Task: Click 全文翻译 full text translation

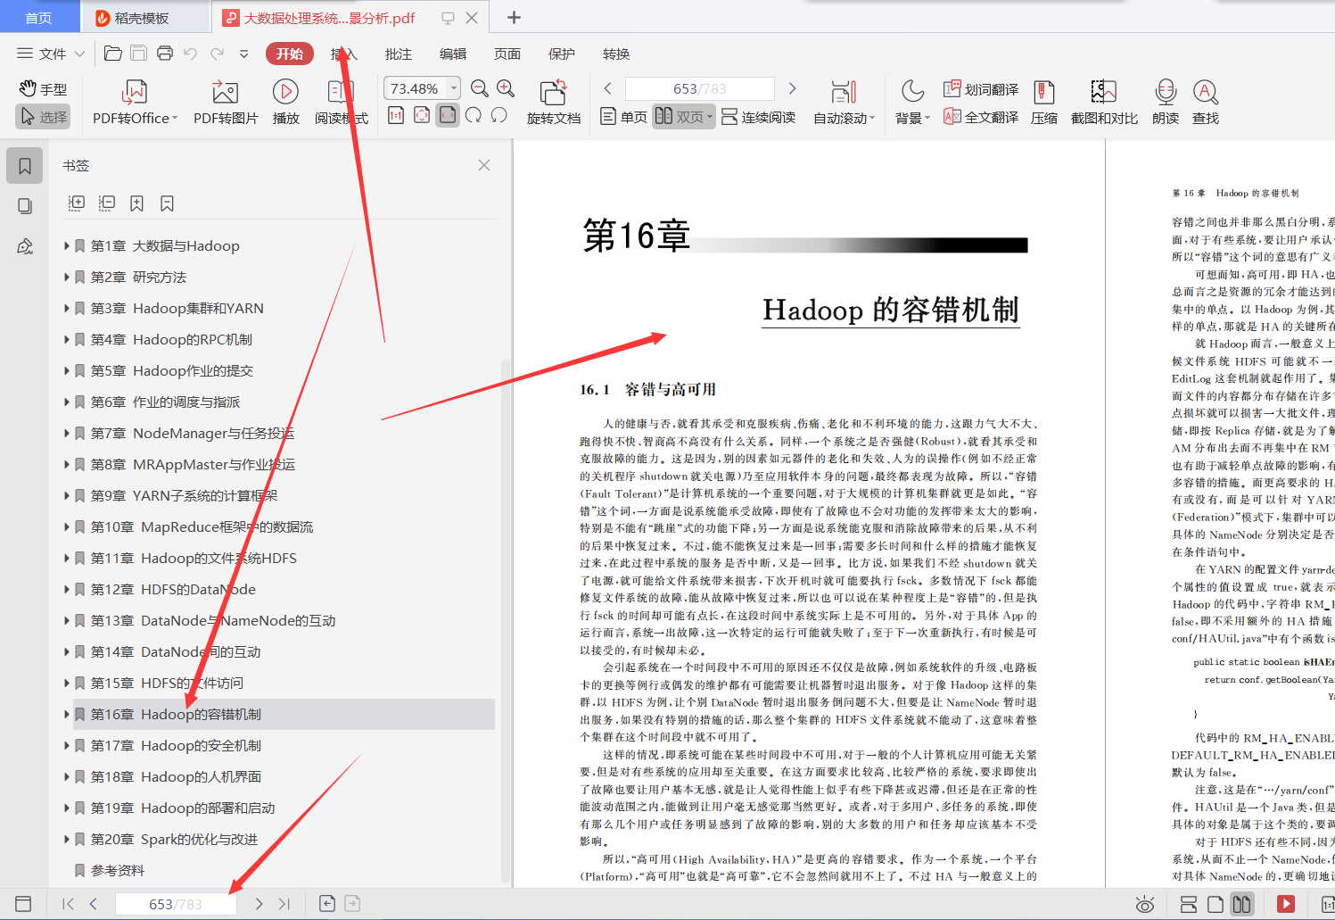Action: tap(981, 117)
